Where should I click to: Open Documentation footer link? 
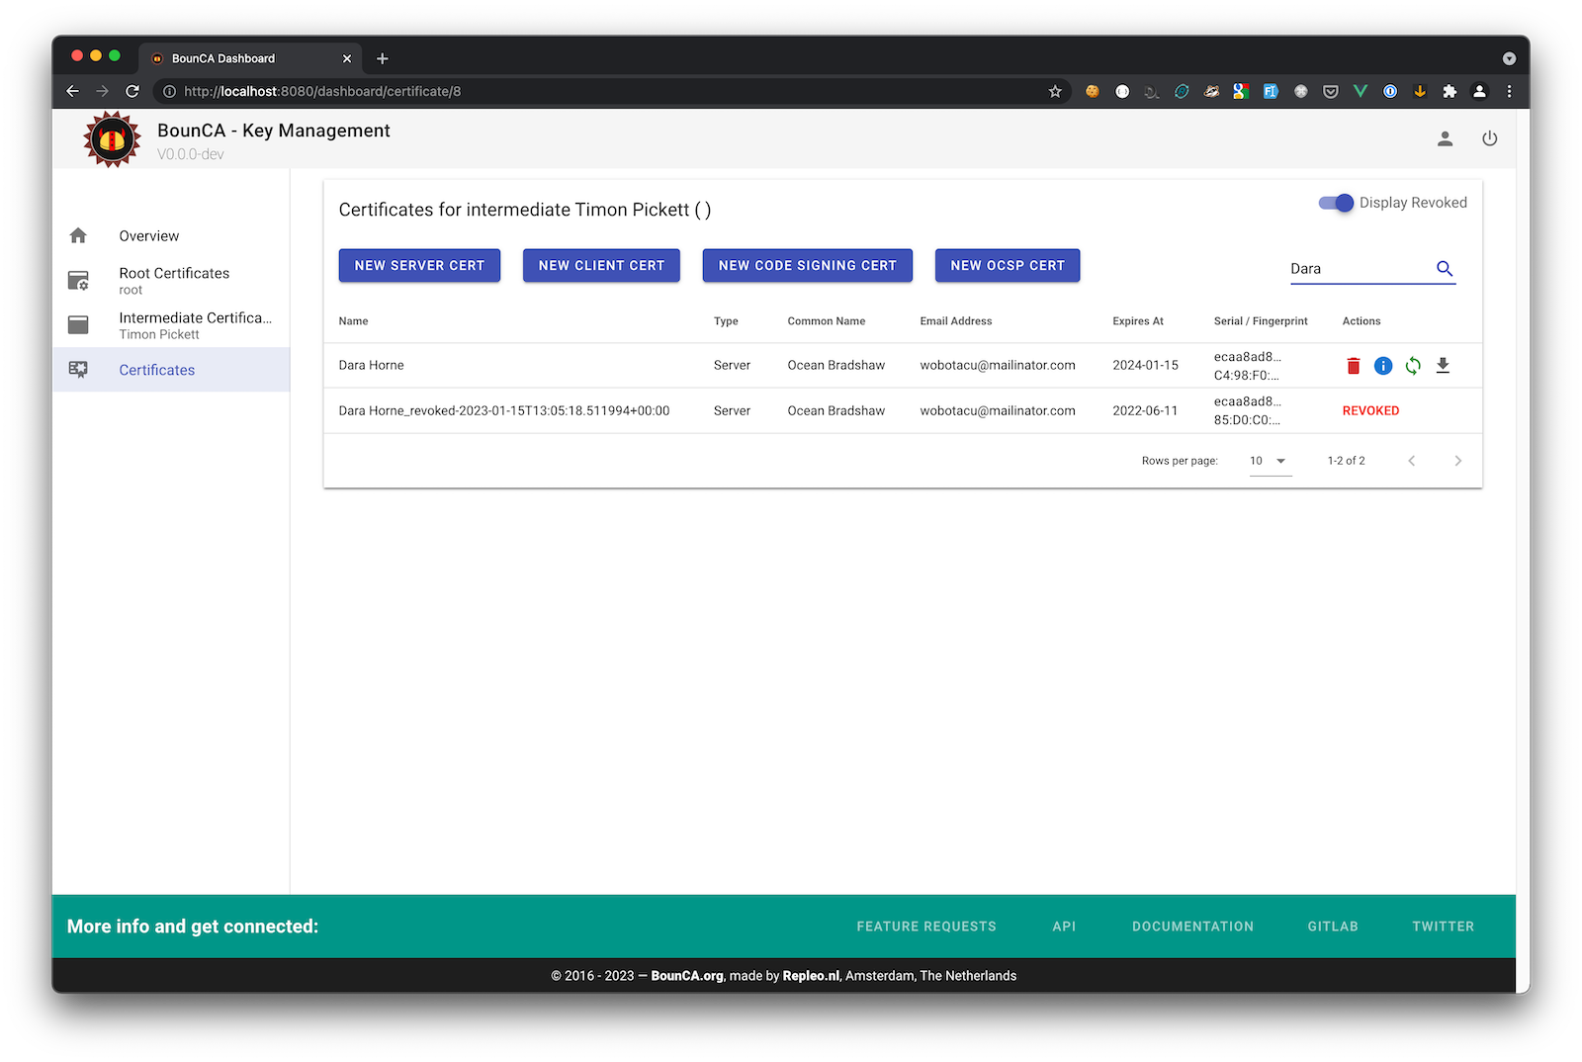[1192, 927]
